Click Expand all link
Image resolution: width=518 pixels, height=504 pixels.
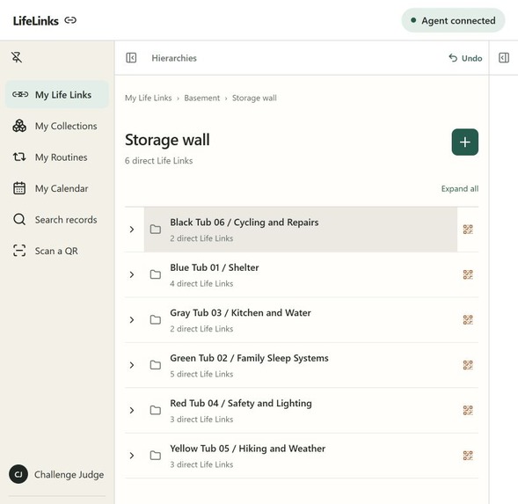click(x=460, y=189)
